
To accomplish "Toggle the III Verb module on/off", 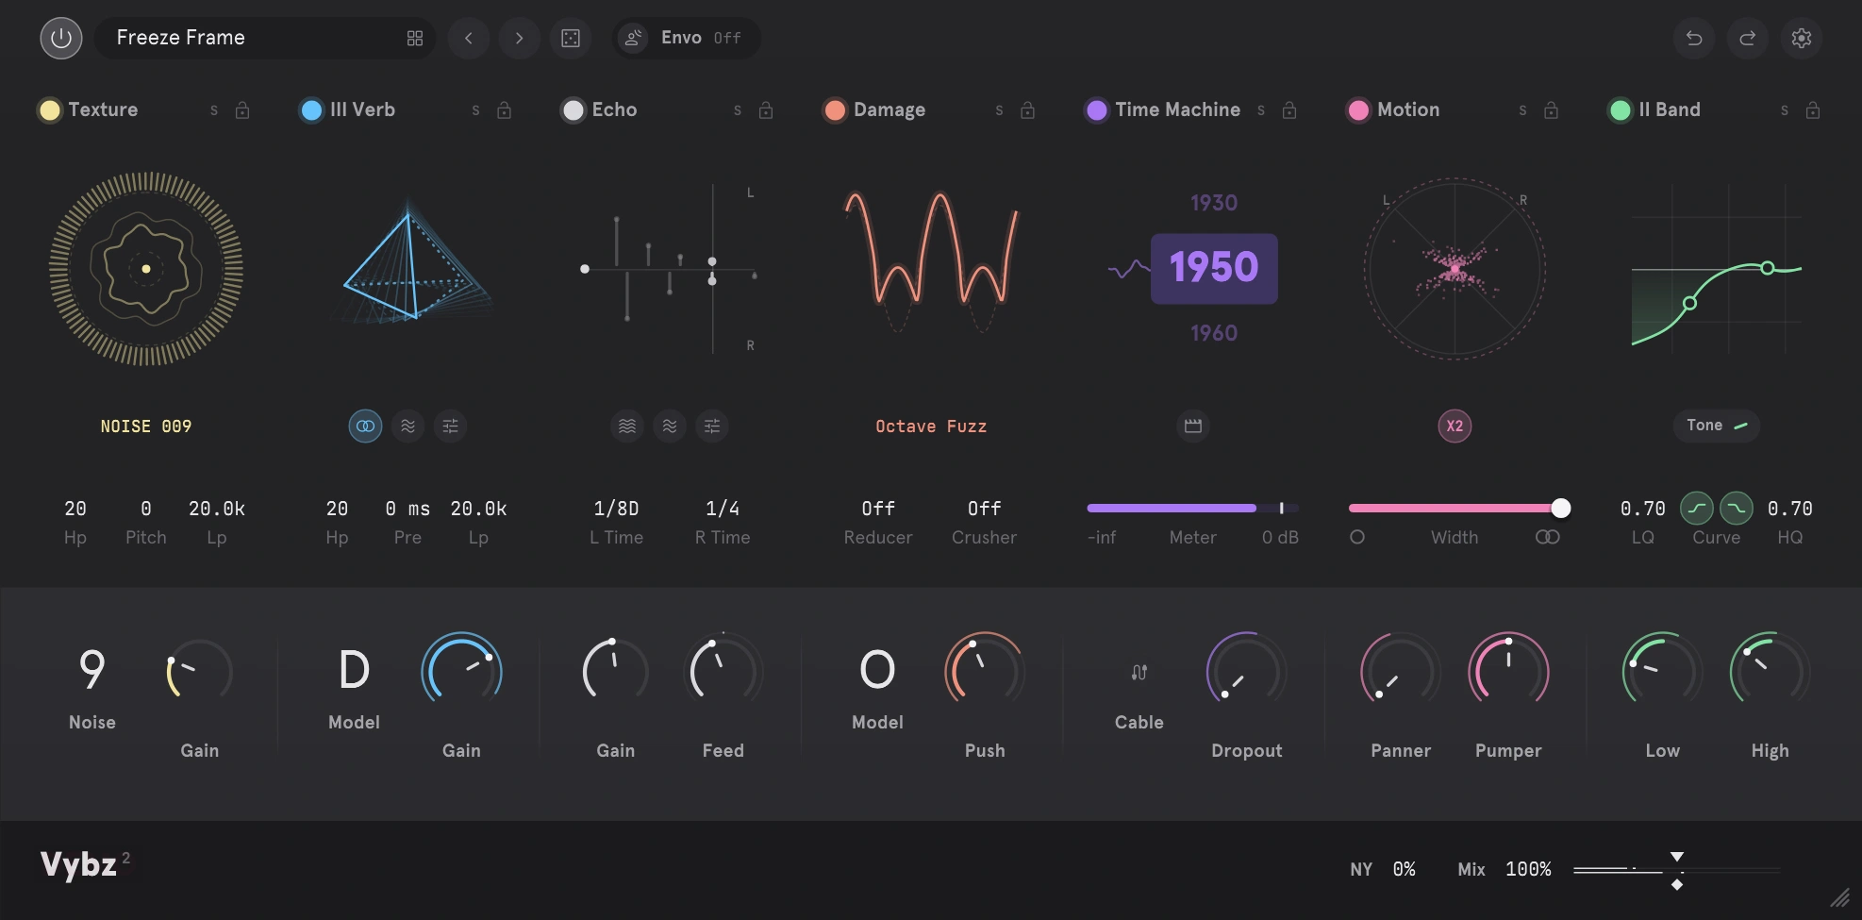I will pos(311,110).
